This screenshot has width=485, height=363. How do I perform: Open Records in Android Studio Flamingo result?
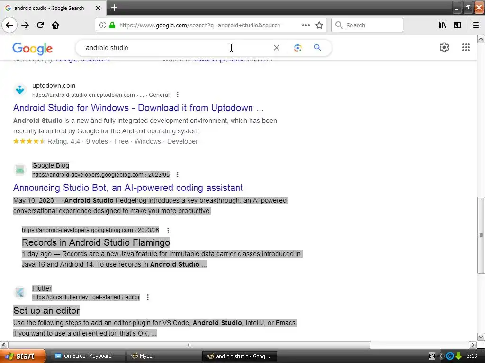point(96,242)
